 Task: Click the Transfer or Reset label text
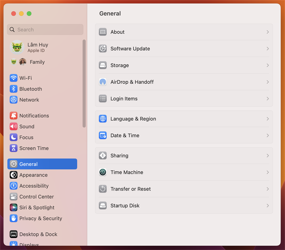click(131, 189)
